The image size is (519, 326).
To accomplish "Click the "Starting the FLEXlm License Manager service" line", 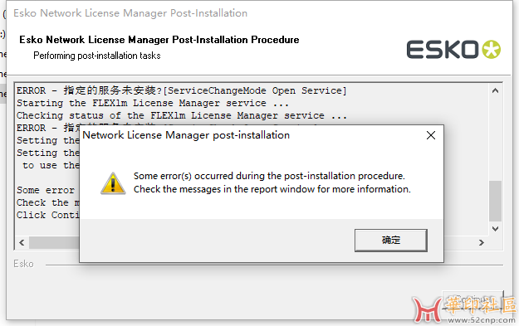I will (x=153, y=103).
